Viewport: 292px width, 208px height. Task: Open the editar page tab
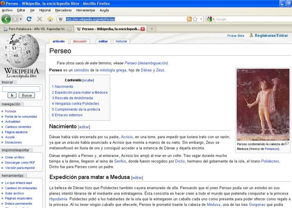[103, 41]
